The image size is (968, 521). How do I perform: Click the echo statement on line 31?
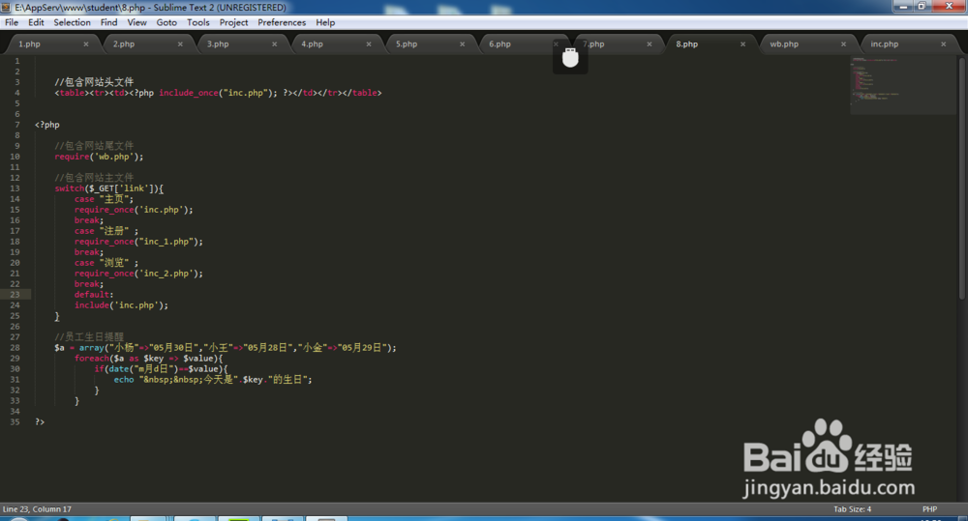(x=213, y=380)
